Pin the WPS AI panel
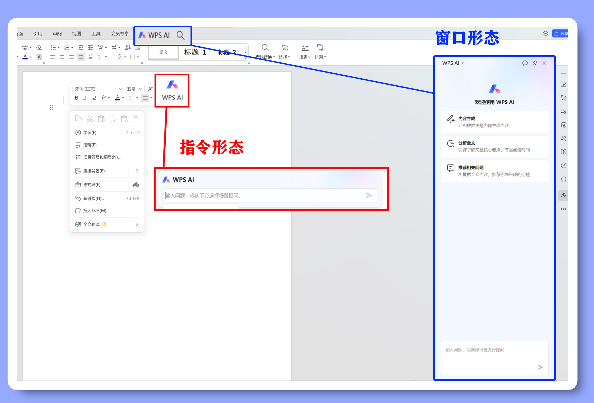The width and height of the screenshot is (594, 403). click(x=535, y=63)
